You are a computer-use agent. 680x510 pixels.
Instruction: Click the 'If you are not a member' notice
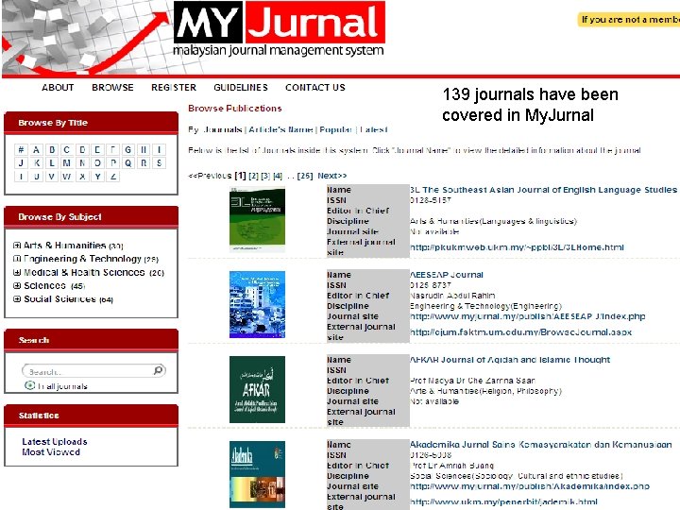point(629,20)
